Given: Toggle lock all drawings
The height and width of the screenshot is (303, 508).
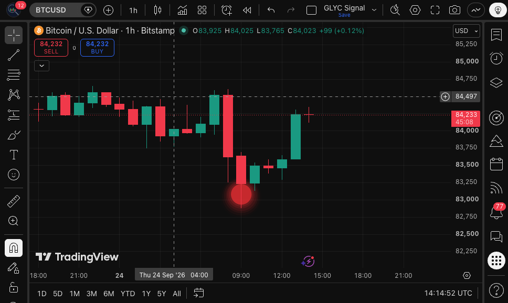Looking at the screenshot, I should [x=14, y=287].
